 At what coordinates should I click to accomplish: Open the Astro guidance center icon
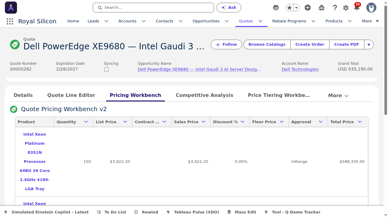[276, 8]
